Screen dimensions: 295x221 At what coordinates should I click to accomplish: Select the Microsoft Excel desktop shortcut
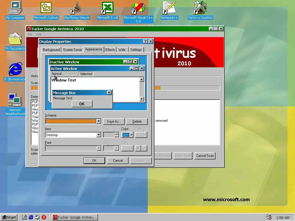(x=107, y=10)
